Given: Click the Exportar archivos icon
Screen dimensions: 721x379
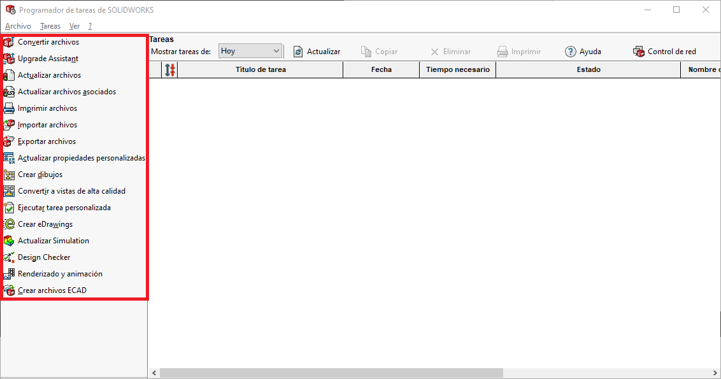Looking at the screenshot, I should point(9,141).
